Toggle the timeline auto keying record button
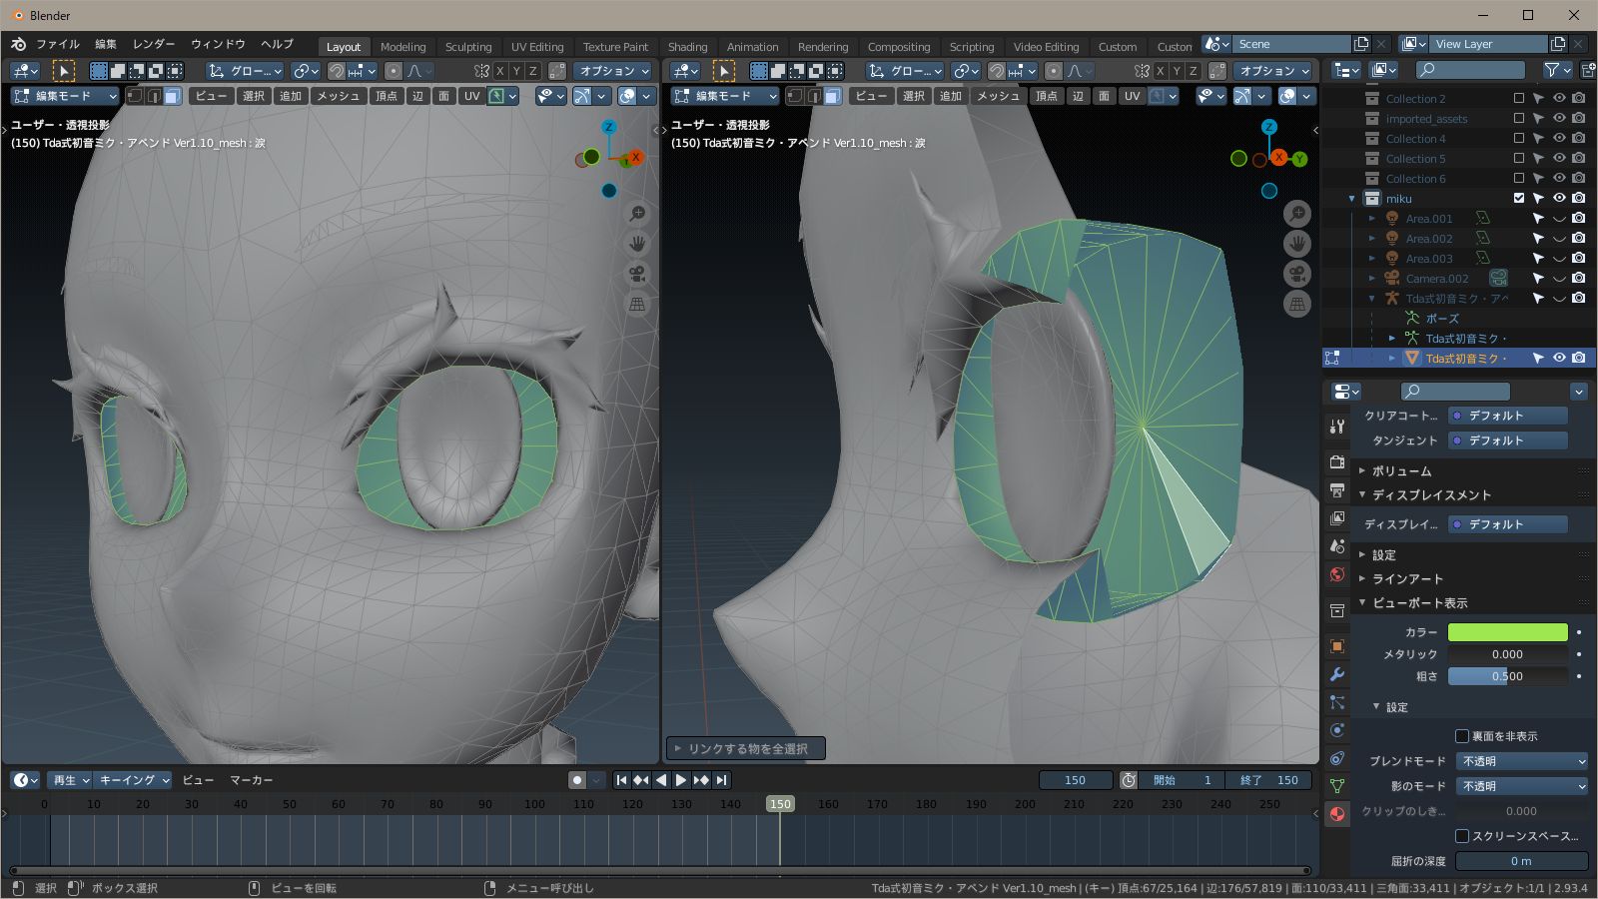Screen dimensions: 1598x899 click(577, 780)
